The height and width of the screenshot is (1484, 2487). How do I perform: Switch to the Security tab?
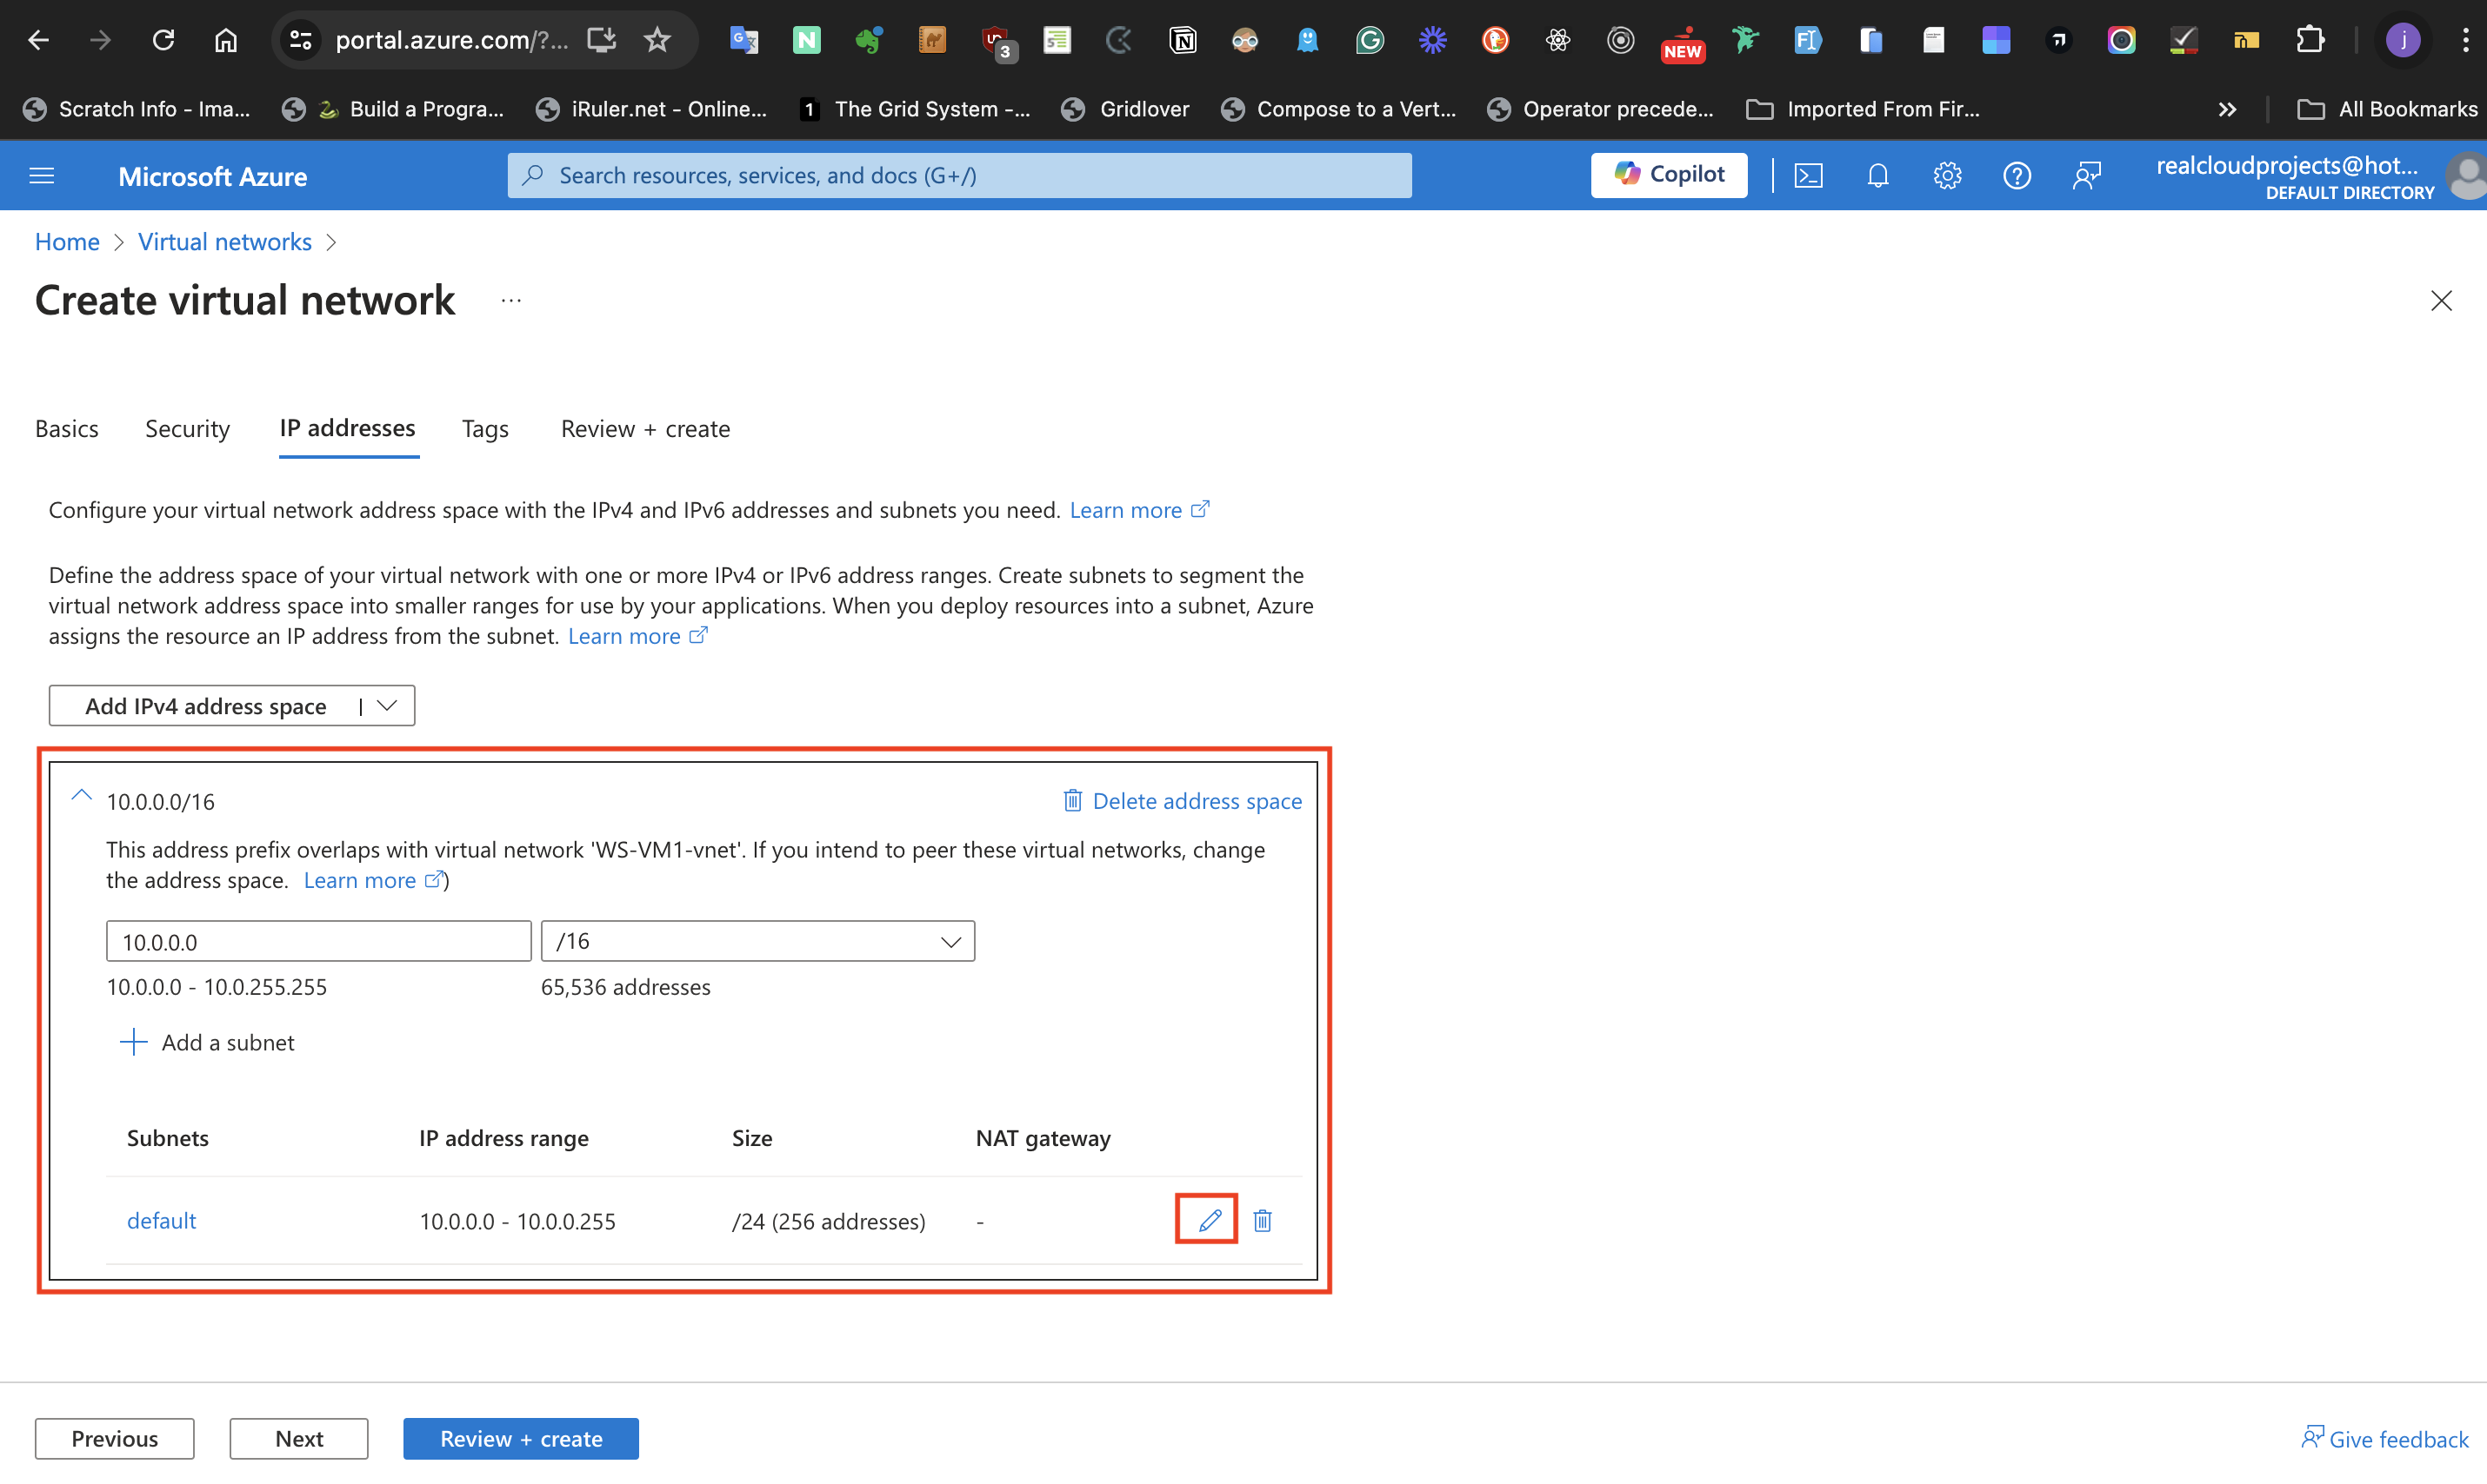click(x=187, y=429)
